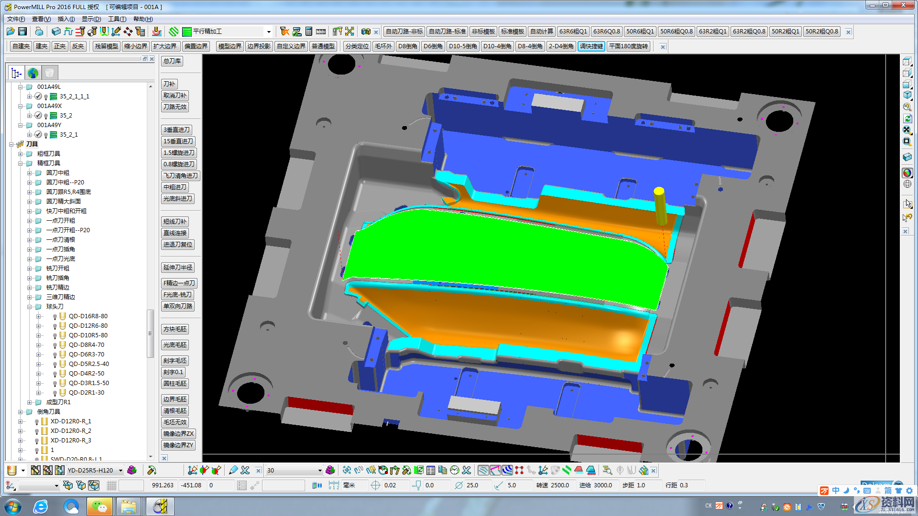This screenshot has height=516, width=918.
Task: Click the ISO view cube icon, right toolbar
Action: click(907, 95)
